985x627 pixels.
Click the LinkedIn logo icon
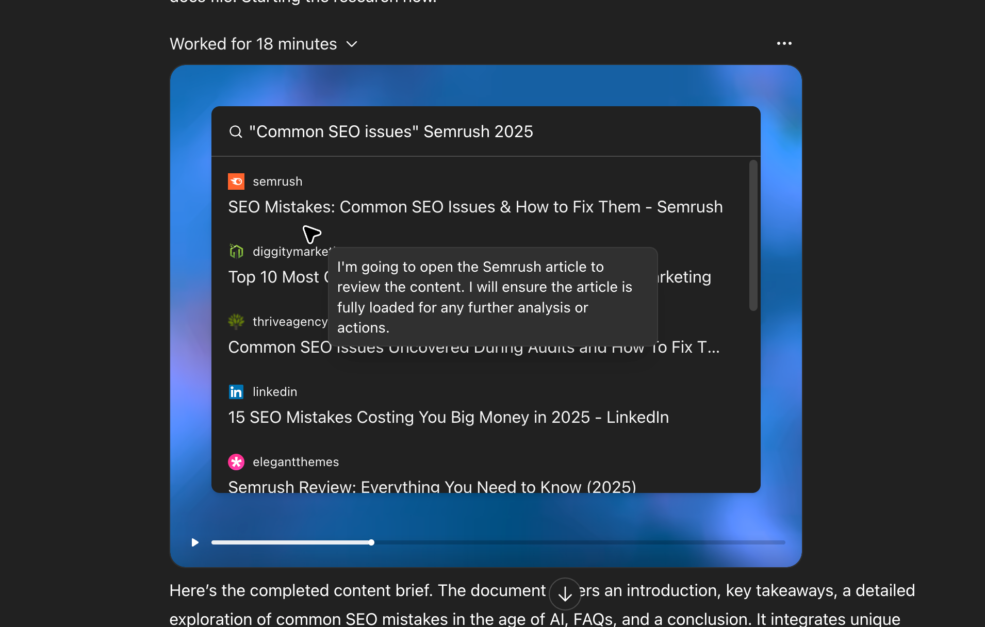point(236,392)
